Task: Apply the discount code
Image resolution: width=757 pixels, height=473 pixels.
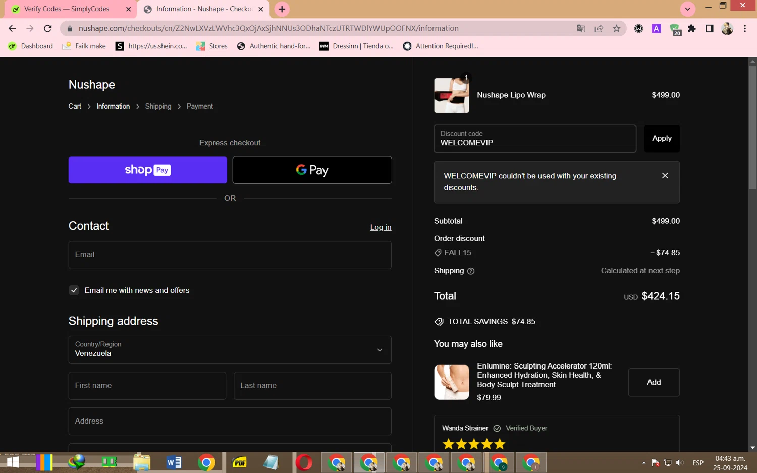Action: point(662,139)
